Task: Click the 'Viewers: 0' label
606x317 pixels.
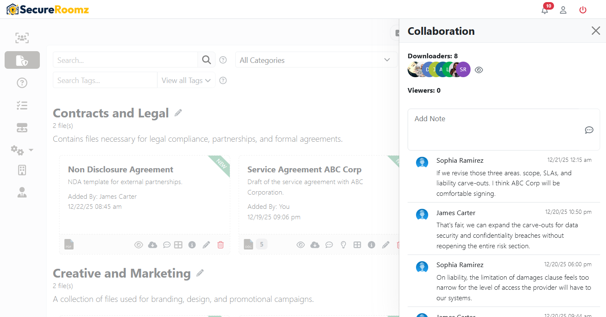Action: [x=424, y=90]
